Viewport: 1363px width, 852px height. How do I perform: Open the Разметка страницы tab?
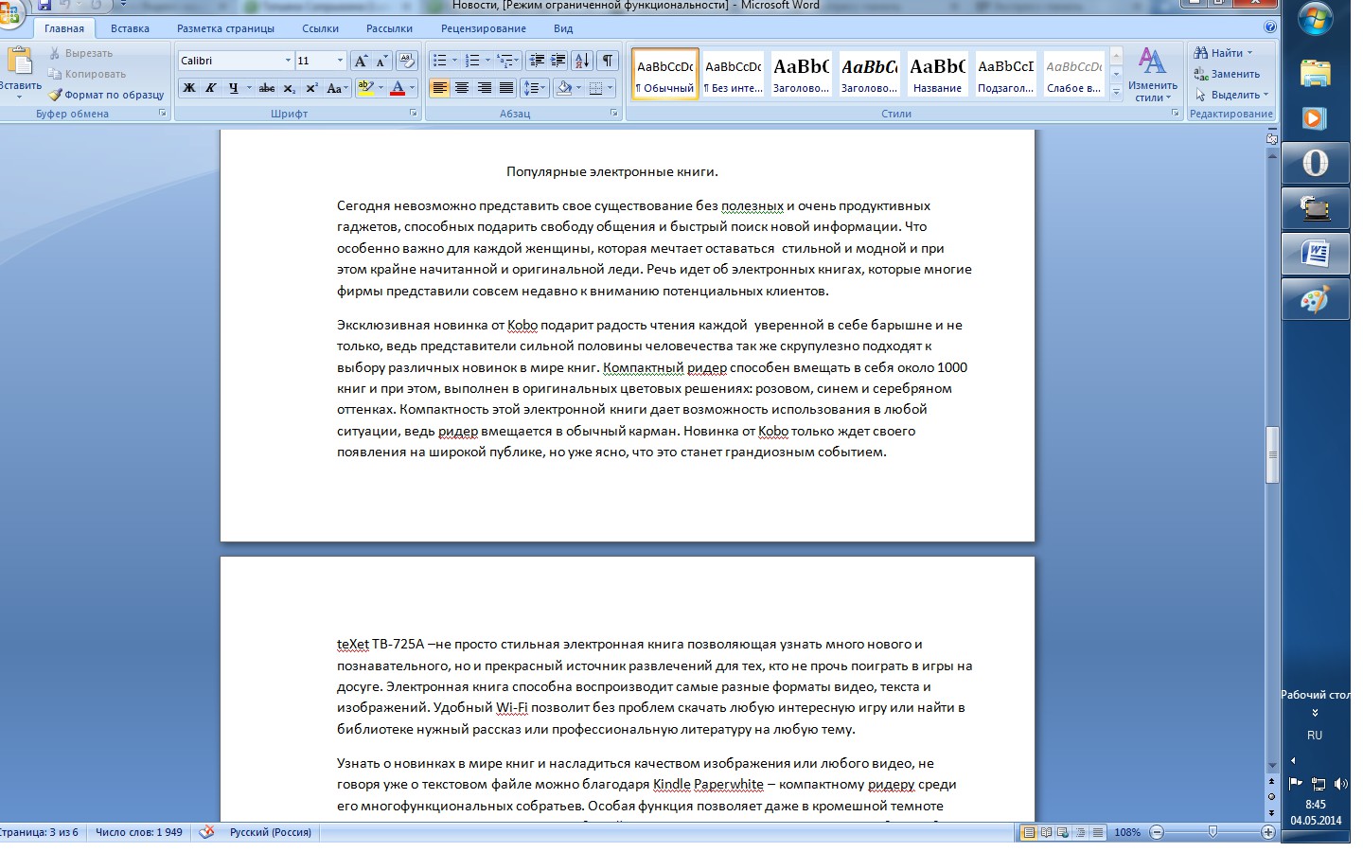(x=225, y=28)
